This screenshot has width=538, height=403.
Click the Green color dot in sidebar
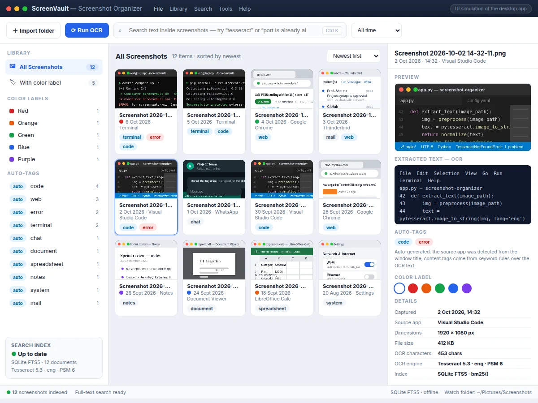[x=12, y=135]
